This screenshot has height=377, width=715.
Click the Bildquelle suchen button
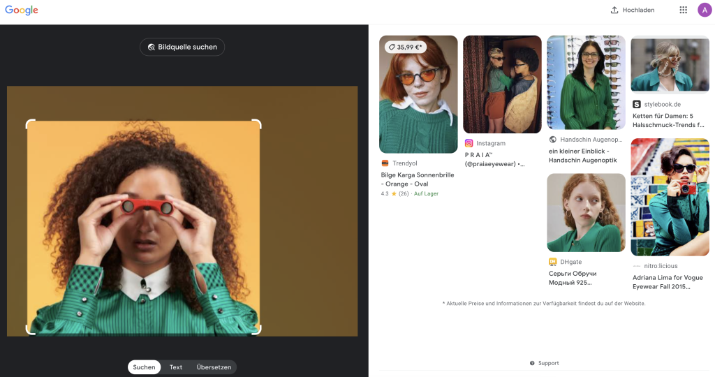[182, 47]
